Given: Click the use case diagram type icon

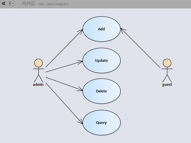Looking at the screenshot, I should pos(12,4).
